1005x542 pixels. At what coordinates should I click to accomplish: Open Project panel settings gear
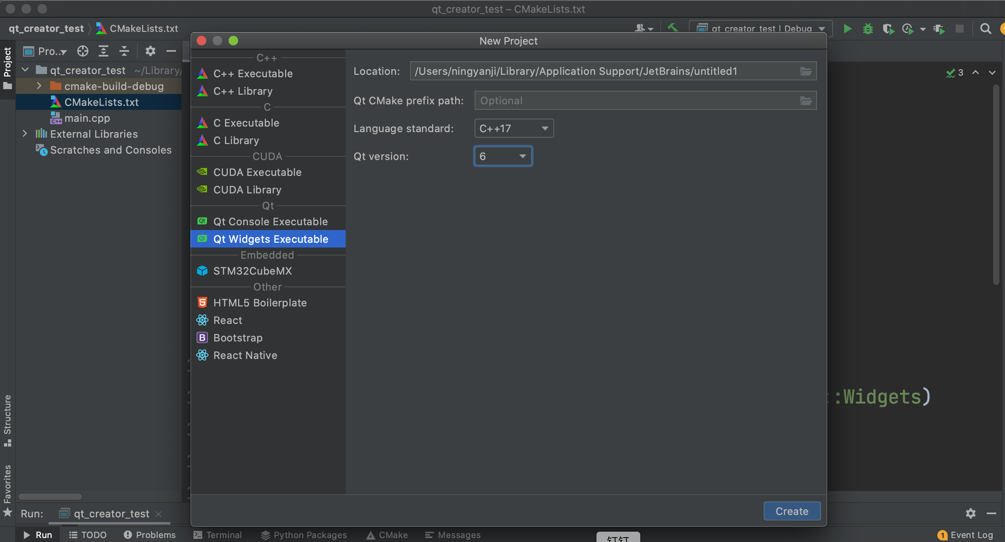150,51
